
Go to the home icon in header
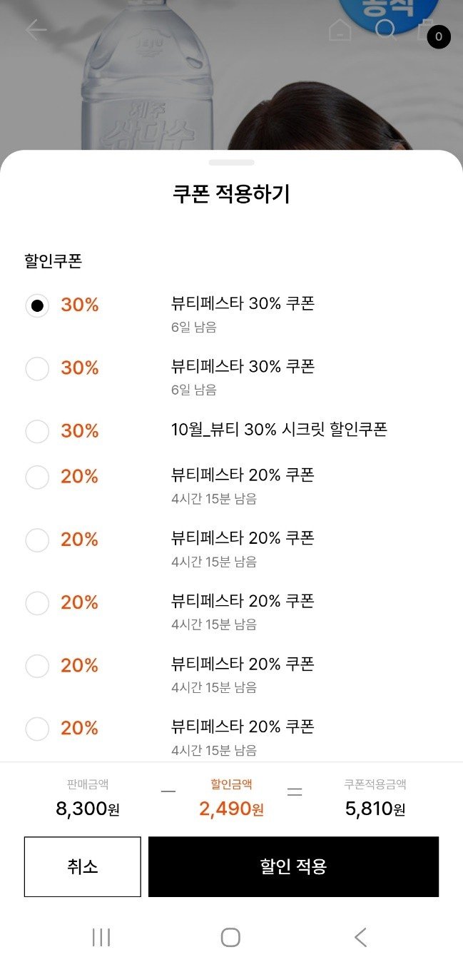[x=340, y=30]
